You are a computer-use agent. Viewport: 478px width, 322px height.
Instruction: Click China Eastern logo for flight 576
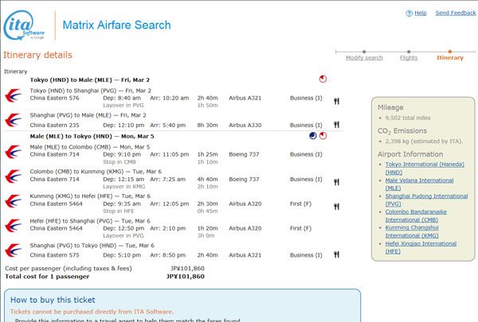[x=13, y=95]
